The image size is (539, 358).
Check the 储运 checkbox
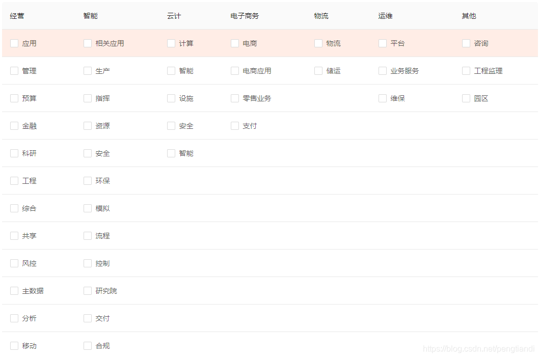pyautogui.click(x=318, y=71)
